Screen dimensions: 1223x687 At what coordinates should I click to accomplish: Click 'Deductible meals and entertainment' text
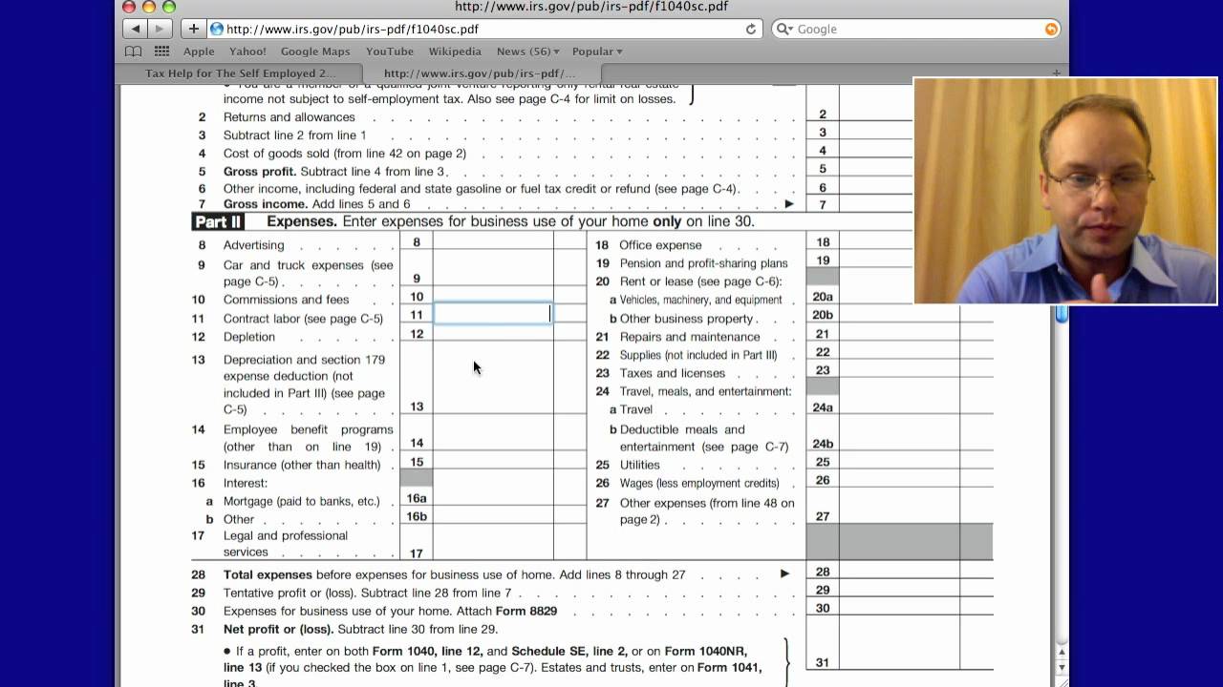pyautogui.click(x=704, y=438)
